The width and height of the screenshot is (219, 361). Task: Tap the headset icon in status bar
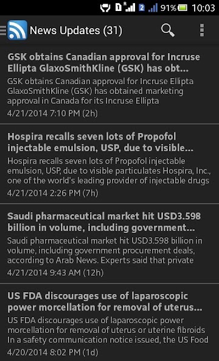tap(105, 8)
